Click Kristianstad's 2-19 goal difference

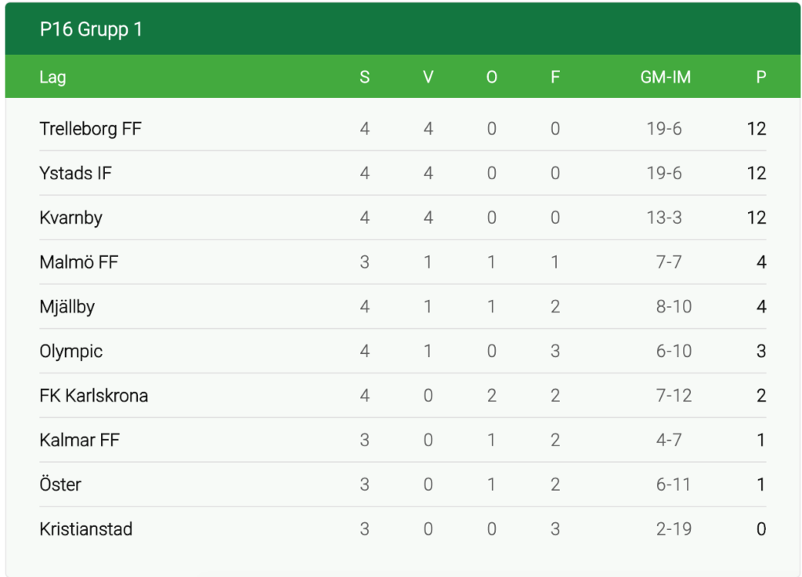point(674,529)
